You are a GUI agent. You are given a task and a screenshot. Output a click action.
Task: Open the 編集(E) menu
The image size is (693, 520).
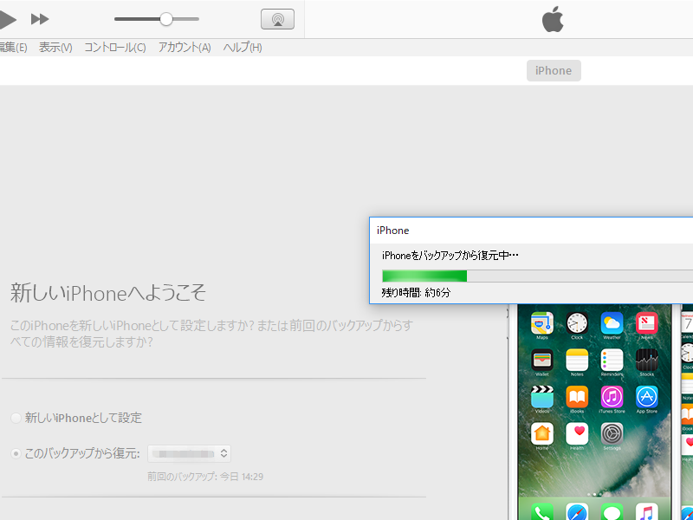click(13, 48)
